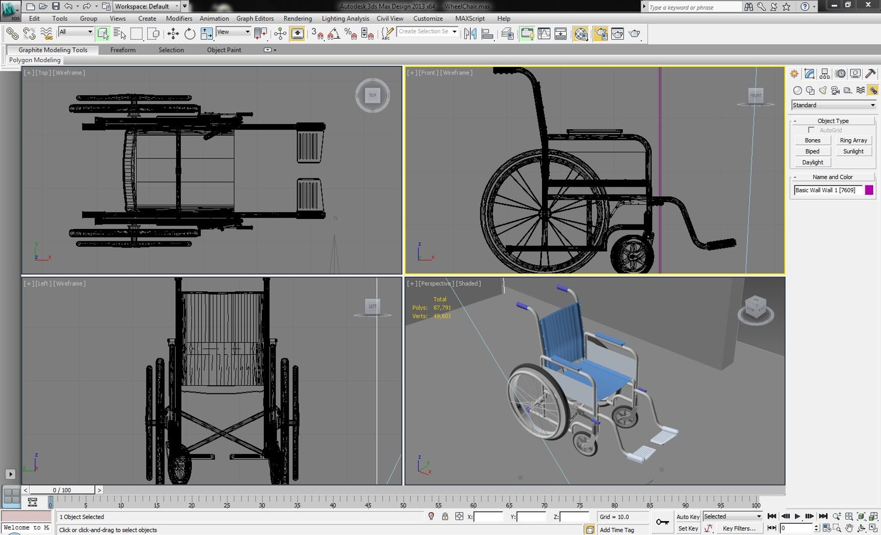Click Render Production teapot icon
Viewport: 881px width, 535px height.
tap(635, 34)
